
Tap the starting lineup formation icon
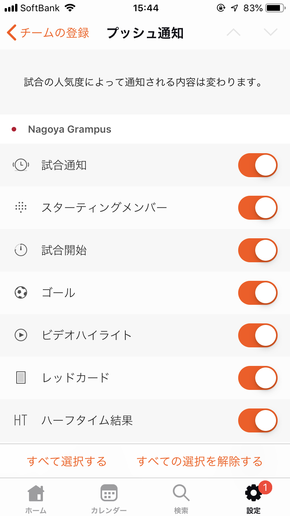point(21,208)
